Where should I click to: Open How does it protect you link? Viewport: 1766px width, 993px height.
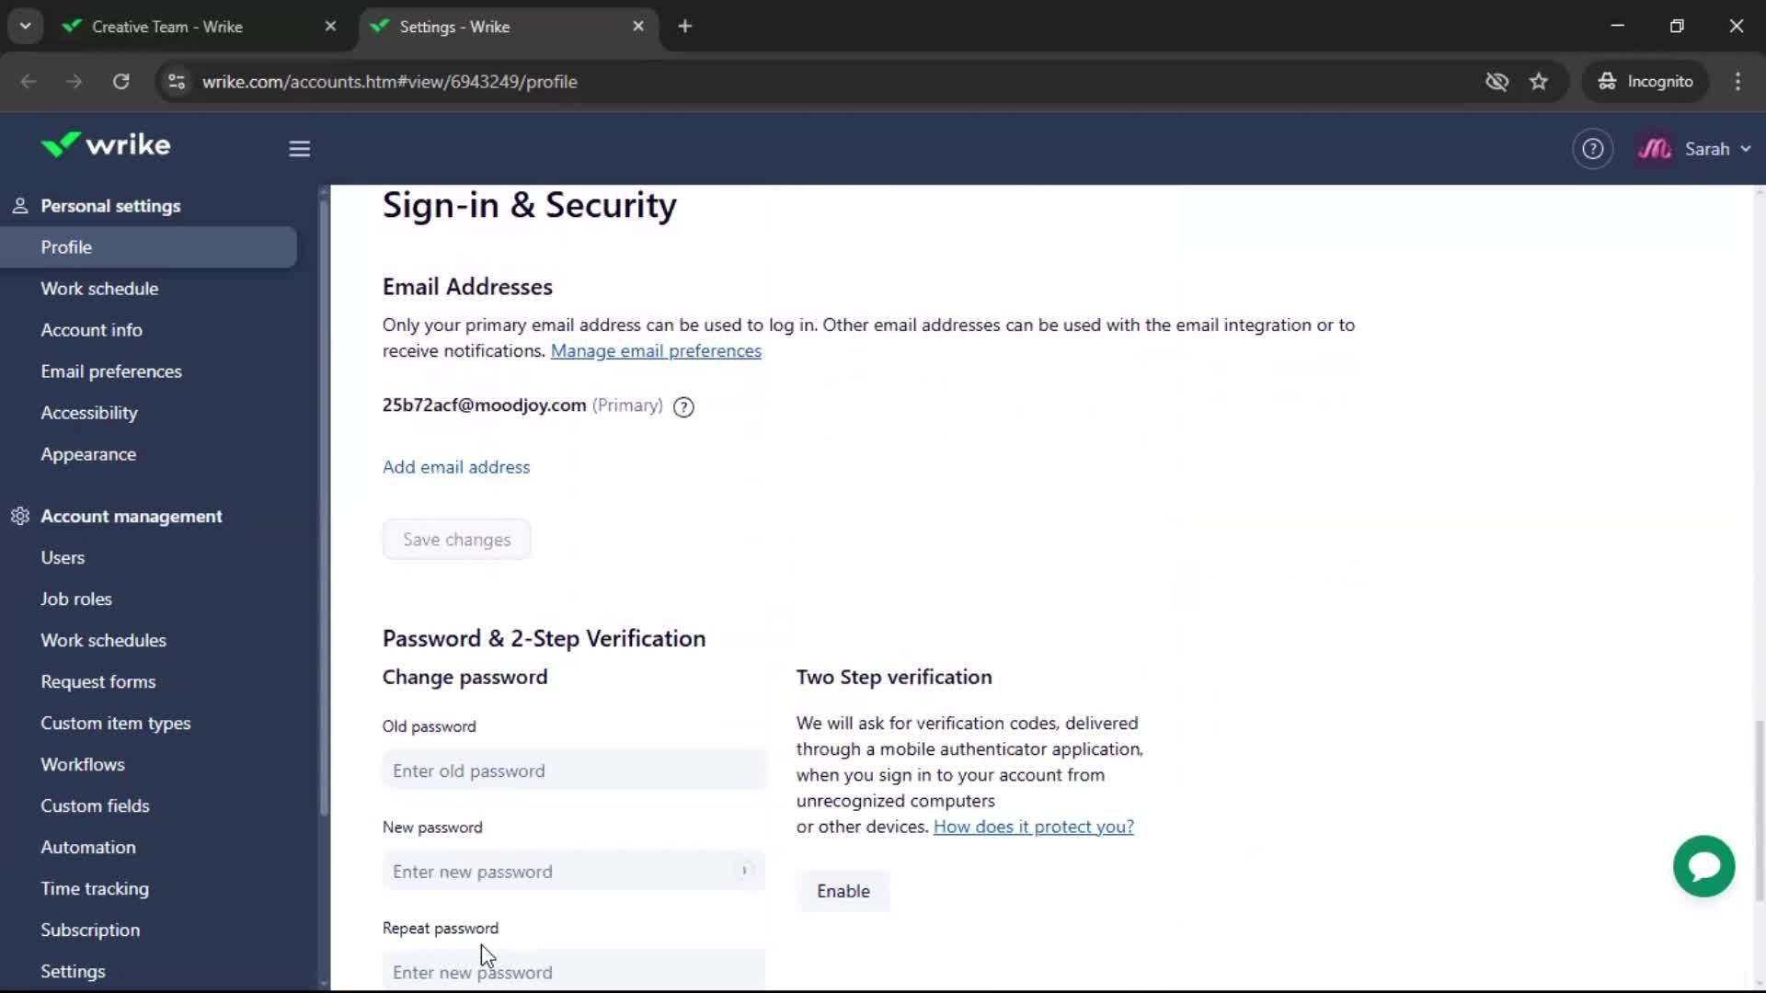1034,827
